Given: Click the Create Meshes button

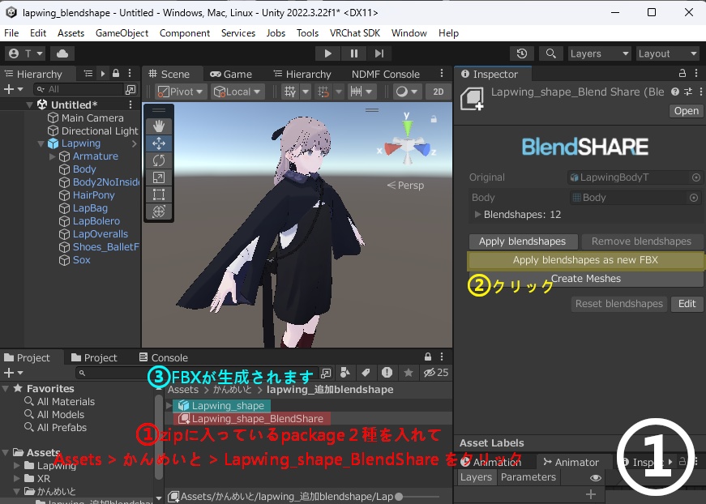Looking at the screenshot, I should point(585,279).
